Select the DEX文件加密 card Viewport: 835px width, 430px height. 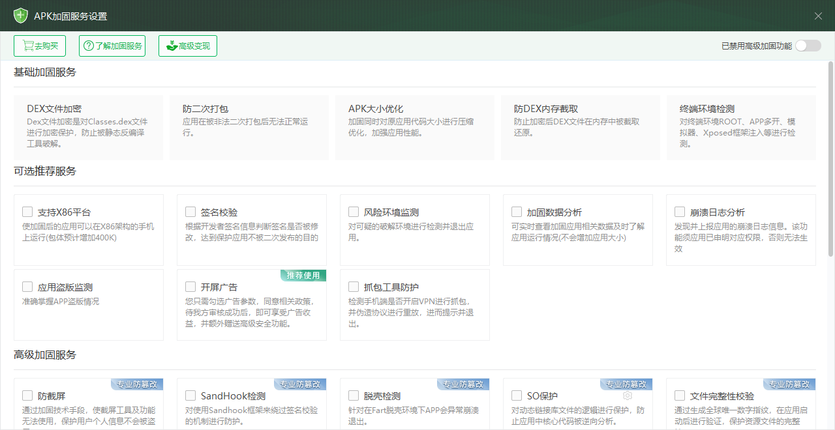click(88, 127)
